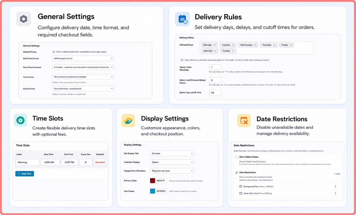356x215 pixels.
Task: Click the Primary Color dark red swatch
Action: coord(153,181)
